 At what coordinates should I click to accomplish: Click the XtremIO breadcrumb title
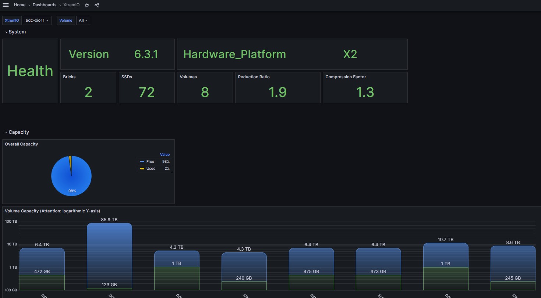click(x=71, y=5)
